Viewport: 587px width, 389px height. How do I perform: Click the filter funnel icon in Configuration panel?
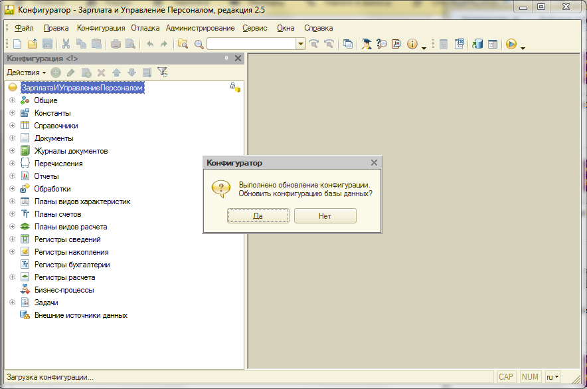[163, 72]
